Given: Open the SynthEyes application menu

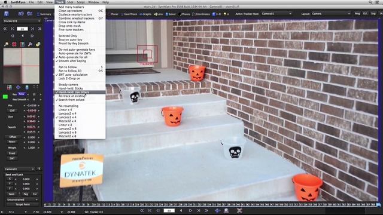Looking at the screenshot, I should point(19,2).
